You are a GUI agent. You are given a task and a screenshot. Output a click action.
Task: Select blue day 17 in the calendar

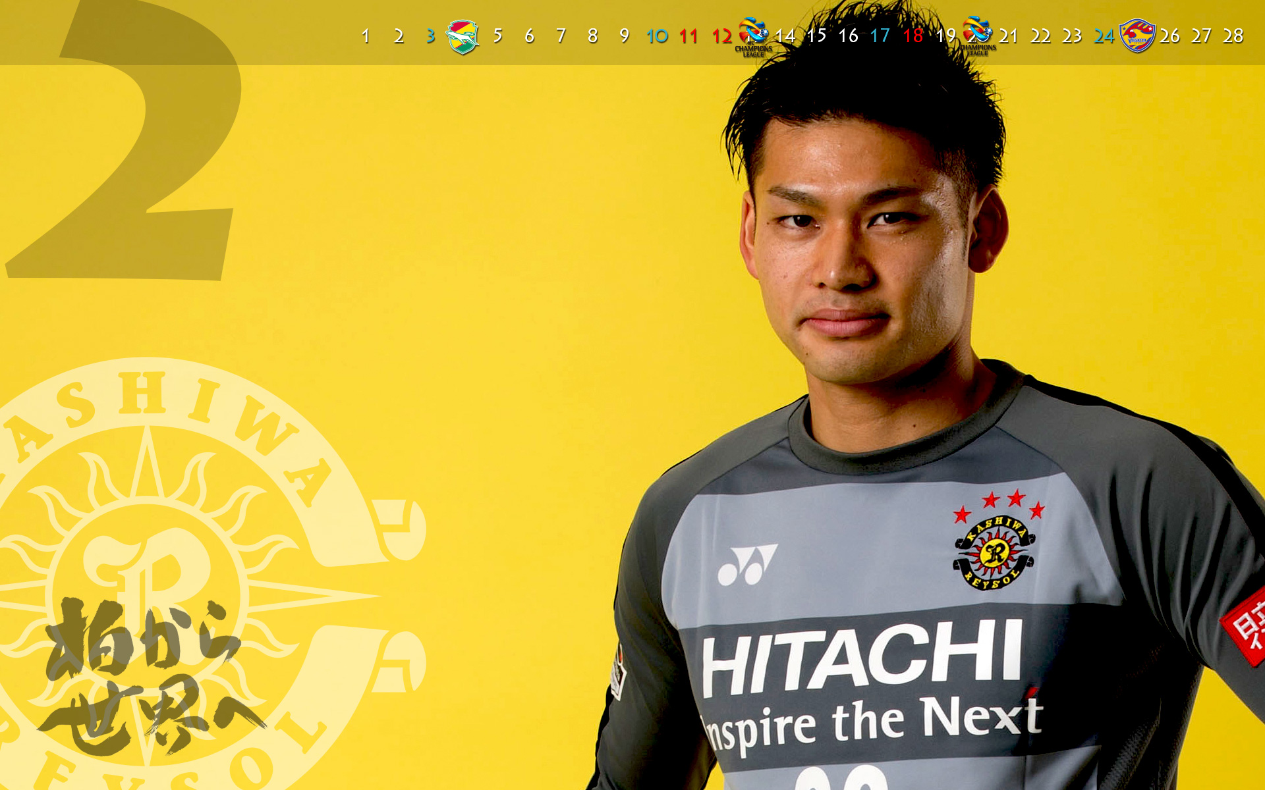(880, 36)
